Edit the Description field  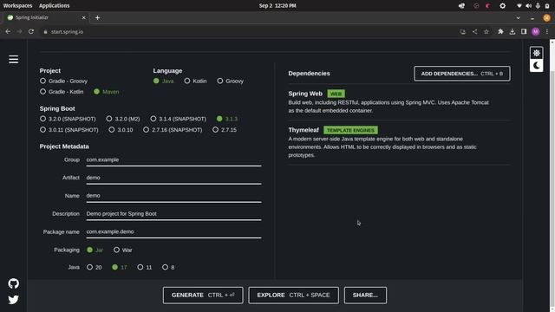click(x=173, y=214)
